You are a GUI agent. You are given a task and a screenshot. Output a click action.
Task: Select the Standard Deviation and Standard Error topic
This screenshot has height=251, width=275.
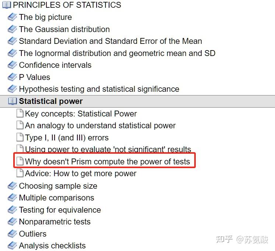(x=110, y=41)
